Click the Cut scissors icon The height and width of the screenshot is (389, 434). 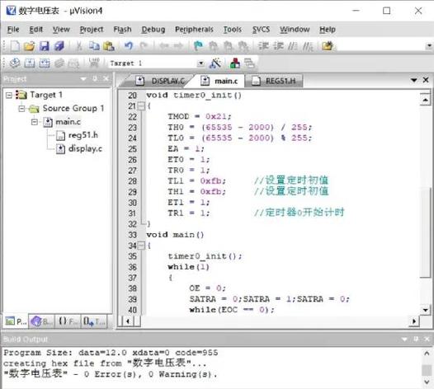79,46
